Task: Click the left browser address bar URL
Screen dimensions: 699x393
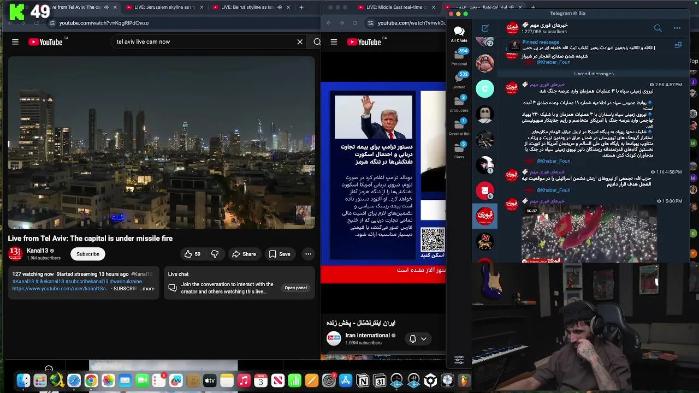Action: [x=104, y=23]
